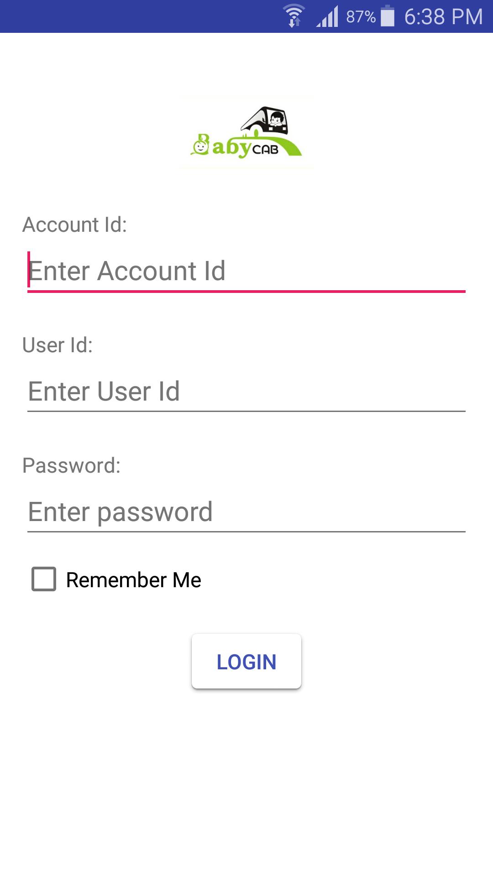Screen dimensions: 493x876
Task: Tap the green 'aby' lettering in the logo
Action: tap(231, 147)
